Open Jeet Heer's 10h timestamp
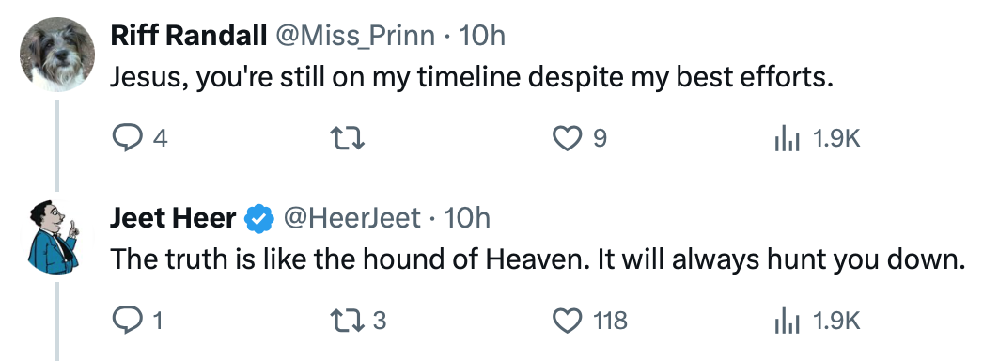 (467, 218)
